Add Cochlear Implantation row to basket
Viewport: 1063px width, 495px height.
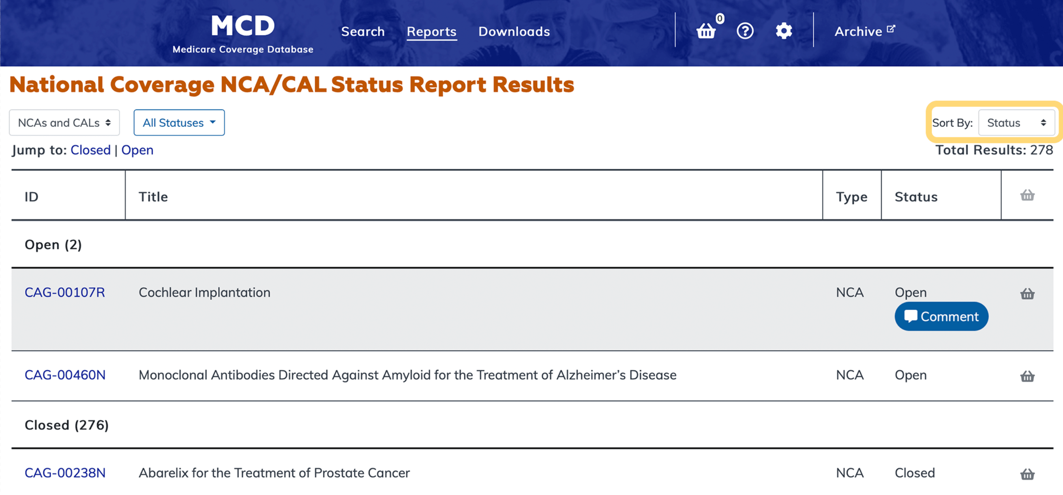1027,294
